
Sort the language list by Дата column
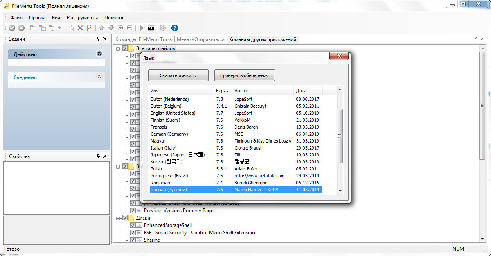(x=308, y=91)
